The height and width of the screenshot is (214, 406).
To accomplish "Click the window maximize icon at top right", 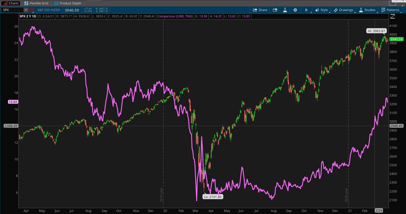I will pos(392,3).
